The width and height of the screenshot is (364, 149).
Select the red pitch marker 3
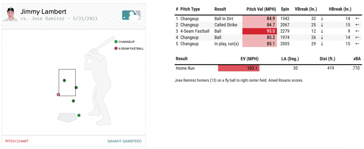[58, 94]
